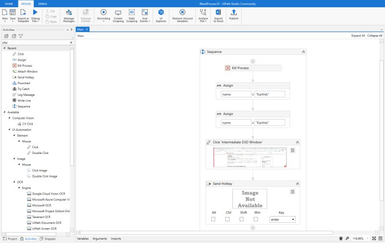
Task: Open the Key dropdown showing enter
Action: [282, 219]
